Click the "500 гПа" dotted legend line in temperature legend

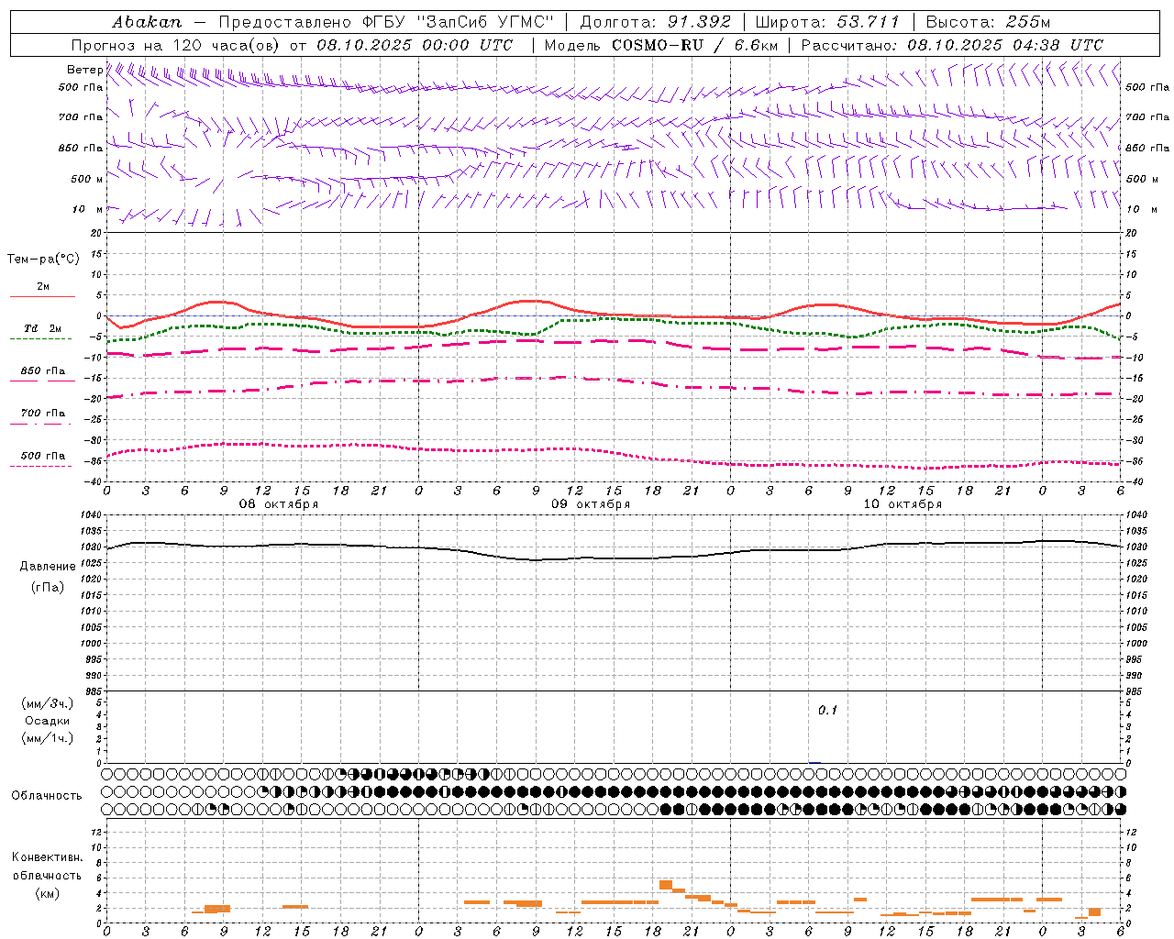point(41,466)
